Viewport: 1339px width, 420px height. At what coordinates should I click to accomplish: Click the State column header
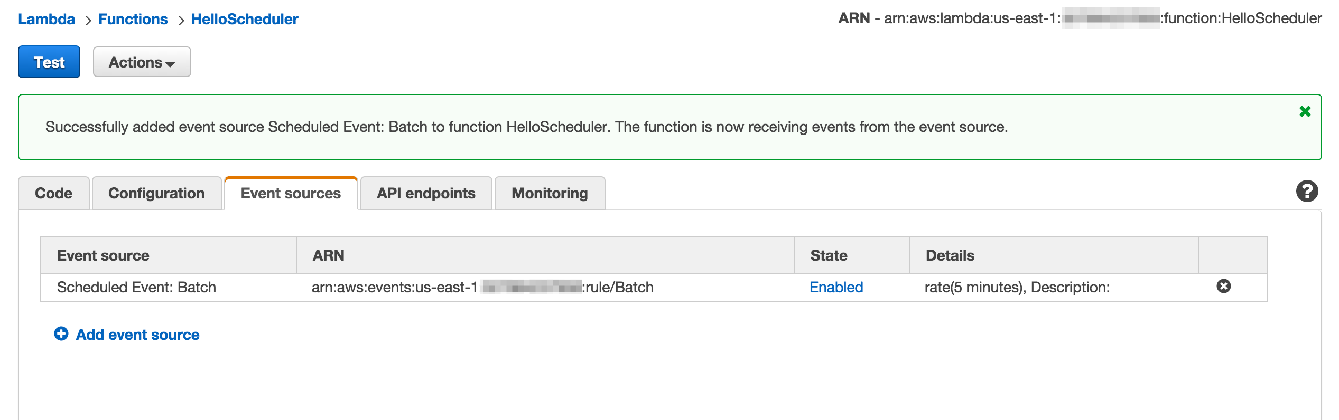(829, 255)
